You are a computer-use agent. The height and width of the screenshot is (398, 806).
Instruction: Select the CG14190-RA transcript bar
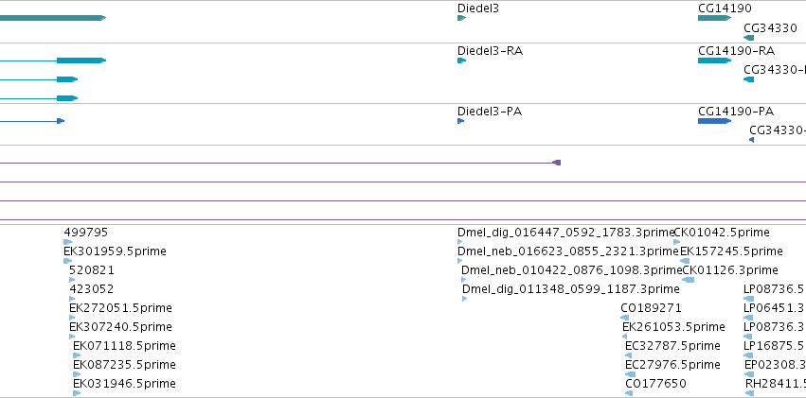pyautogui.click(x=714, y=61)
